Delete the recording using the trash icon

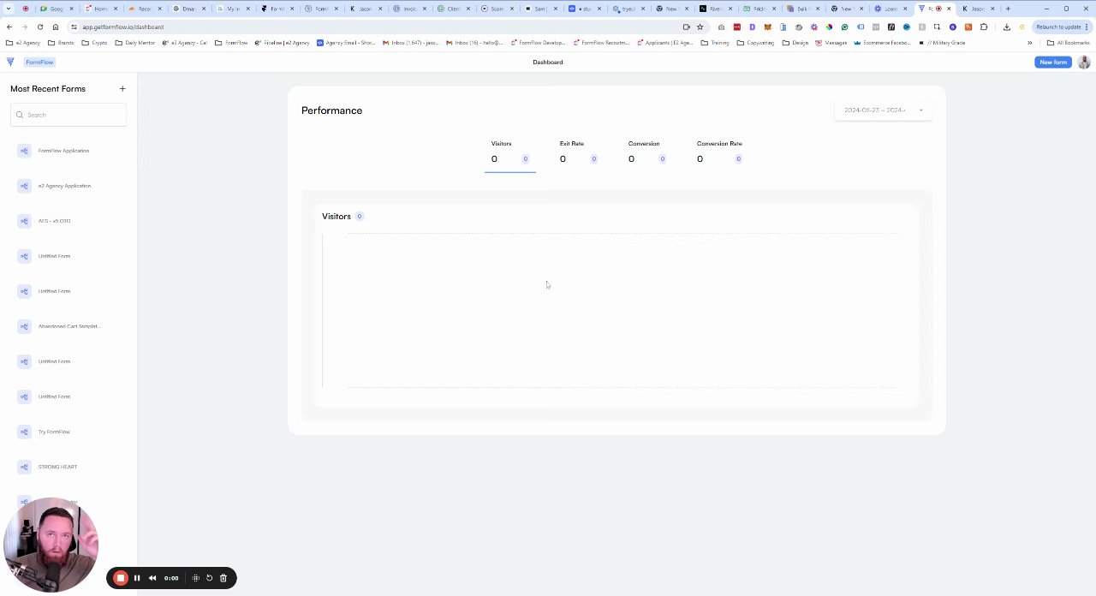[x=223, y=577]
